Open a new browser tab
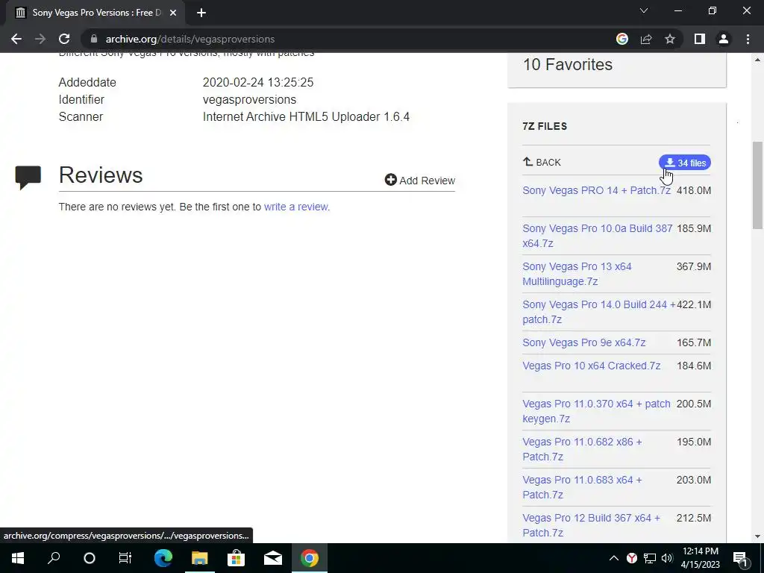This screenshot has height=573, width=764. tap(201, 13)
